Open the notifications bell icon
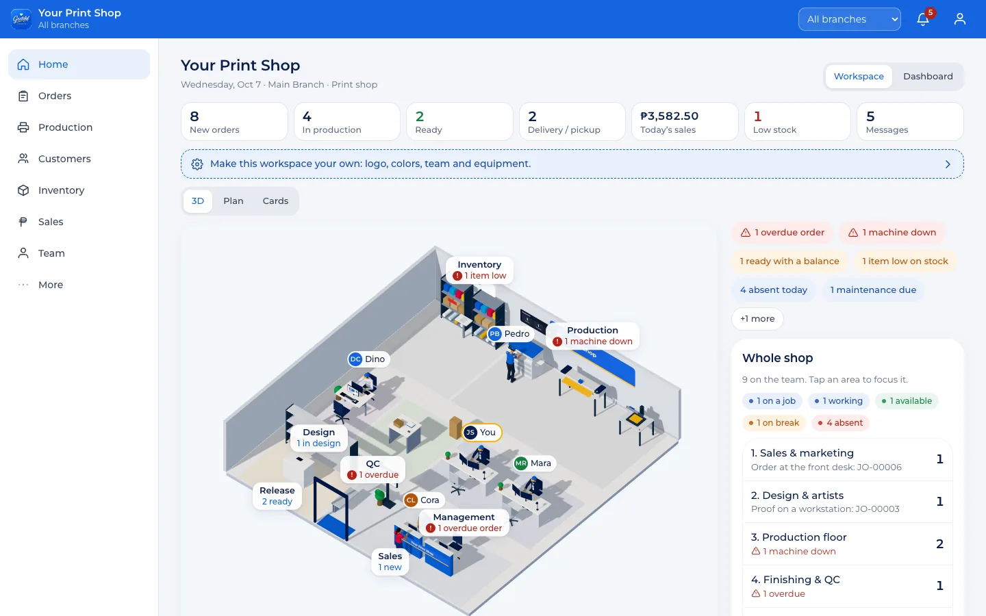Viewport: 986px width, 616px height. pos(923,19)
